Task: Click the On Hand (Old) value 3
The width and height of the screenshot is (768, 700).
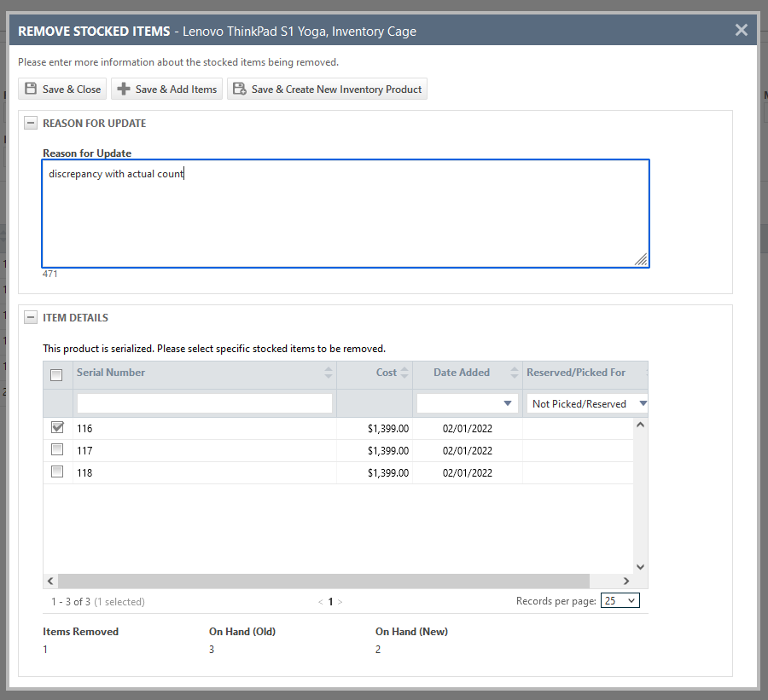Action: (212, 650)
